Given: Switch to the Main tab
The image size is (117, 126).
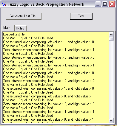Looking at the screenshot, I should (x=8, y=28).
